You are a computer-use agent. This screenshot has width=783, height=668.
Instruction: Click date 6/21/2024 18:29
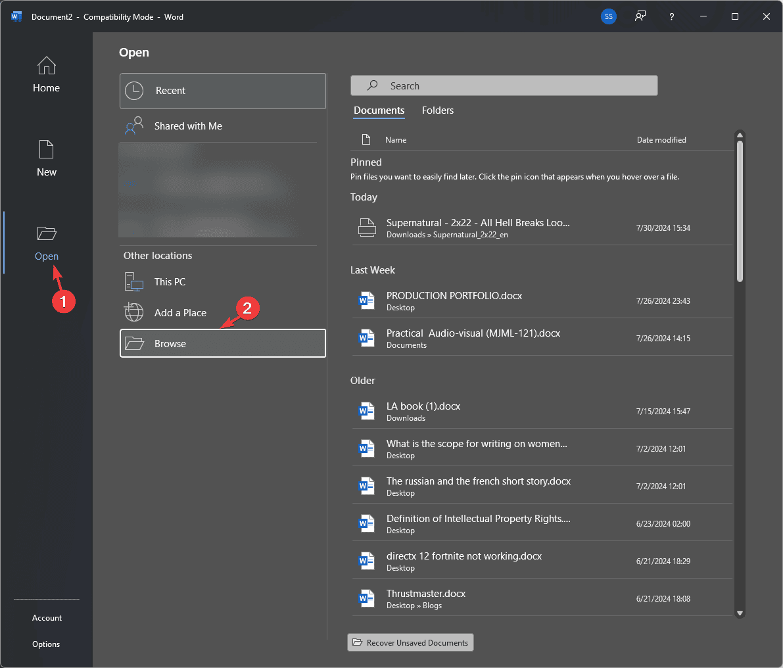[x=663, y=561]
